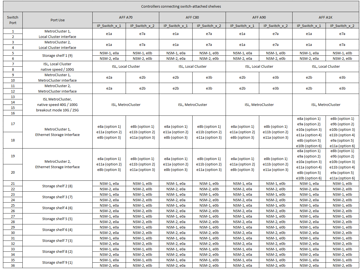Select the "Storage shelf 7 (3)" cell
The height and width of the screenshot is (270, 363).
[x=58, y=241]
